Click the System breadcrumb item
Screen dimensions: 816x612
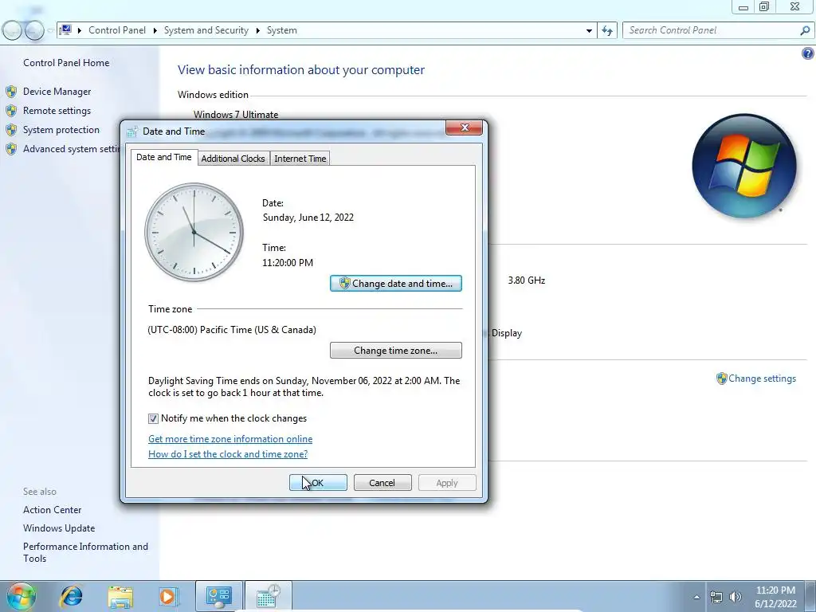(282, 30)
